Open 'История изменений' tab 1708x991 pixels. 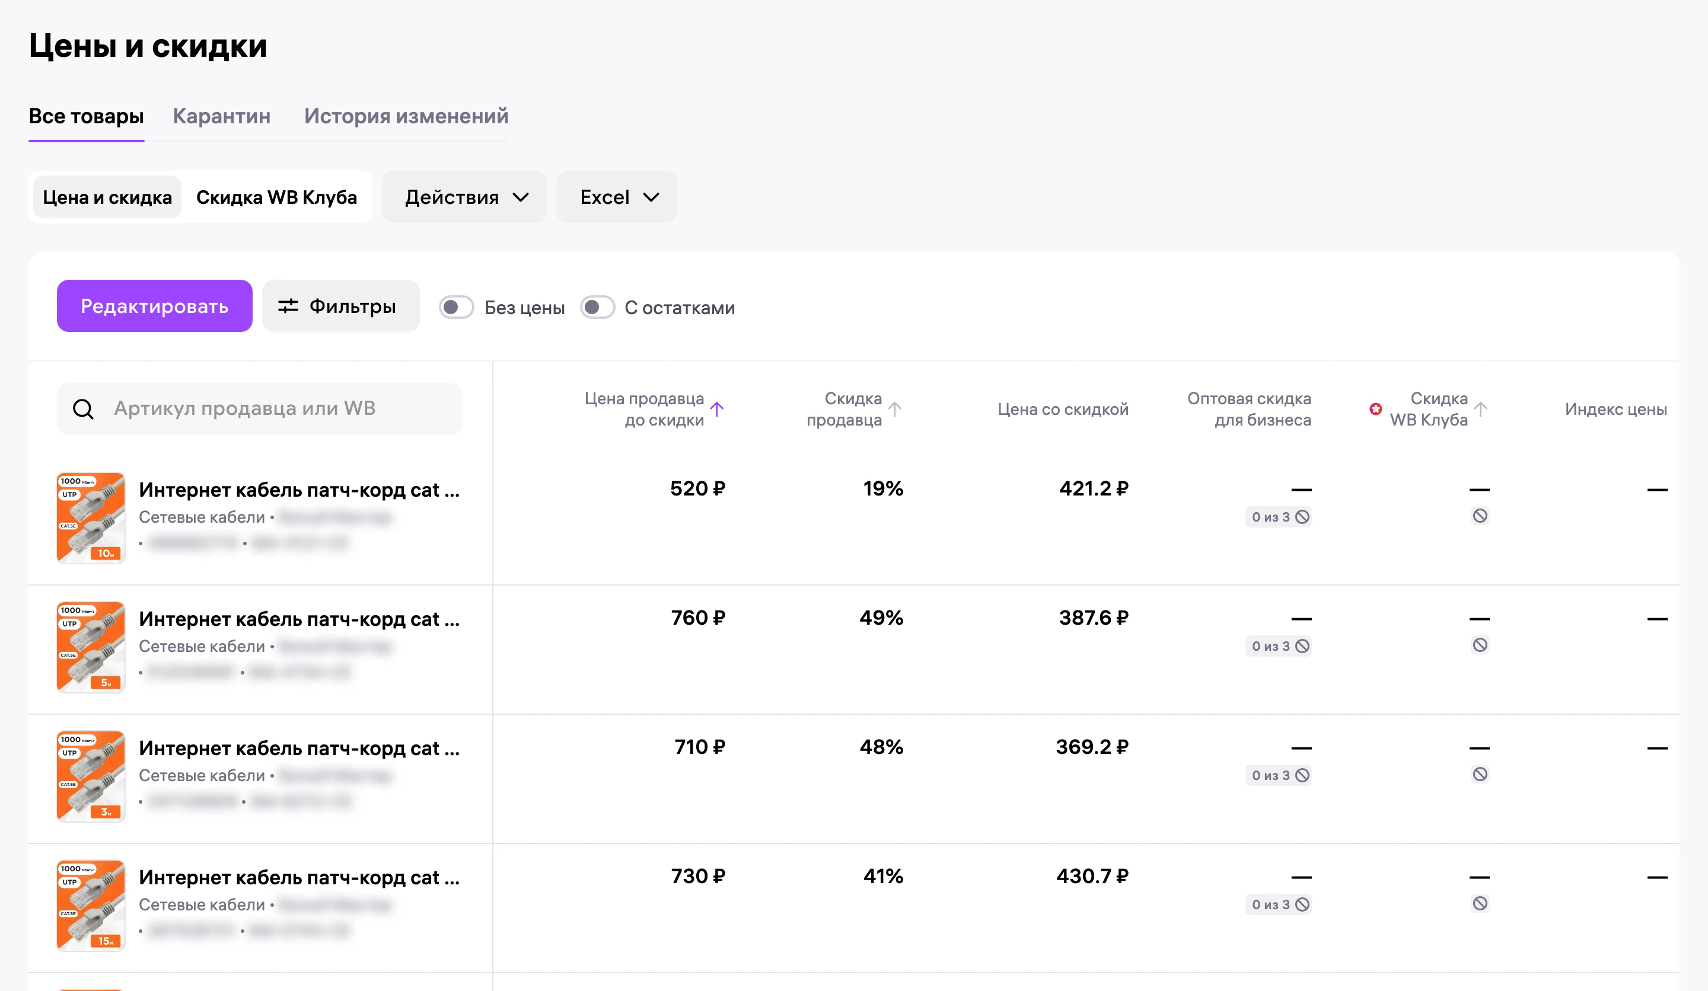pos(406,117)
